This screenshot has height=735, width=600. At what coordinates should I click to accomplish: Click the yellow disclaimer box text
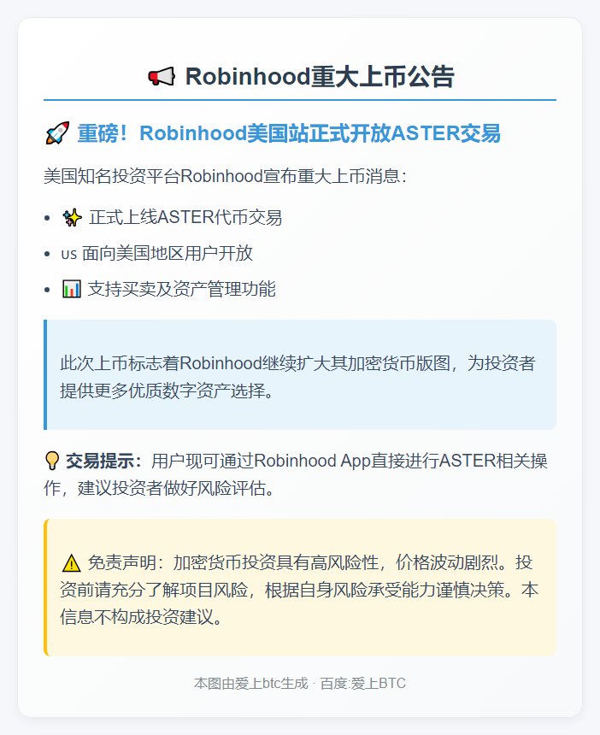pyautogui.click(x=300, y=589)
